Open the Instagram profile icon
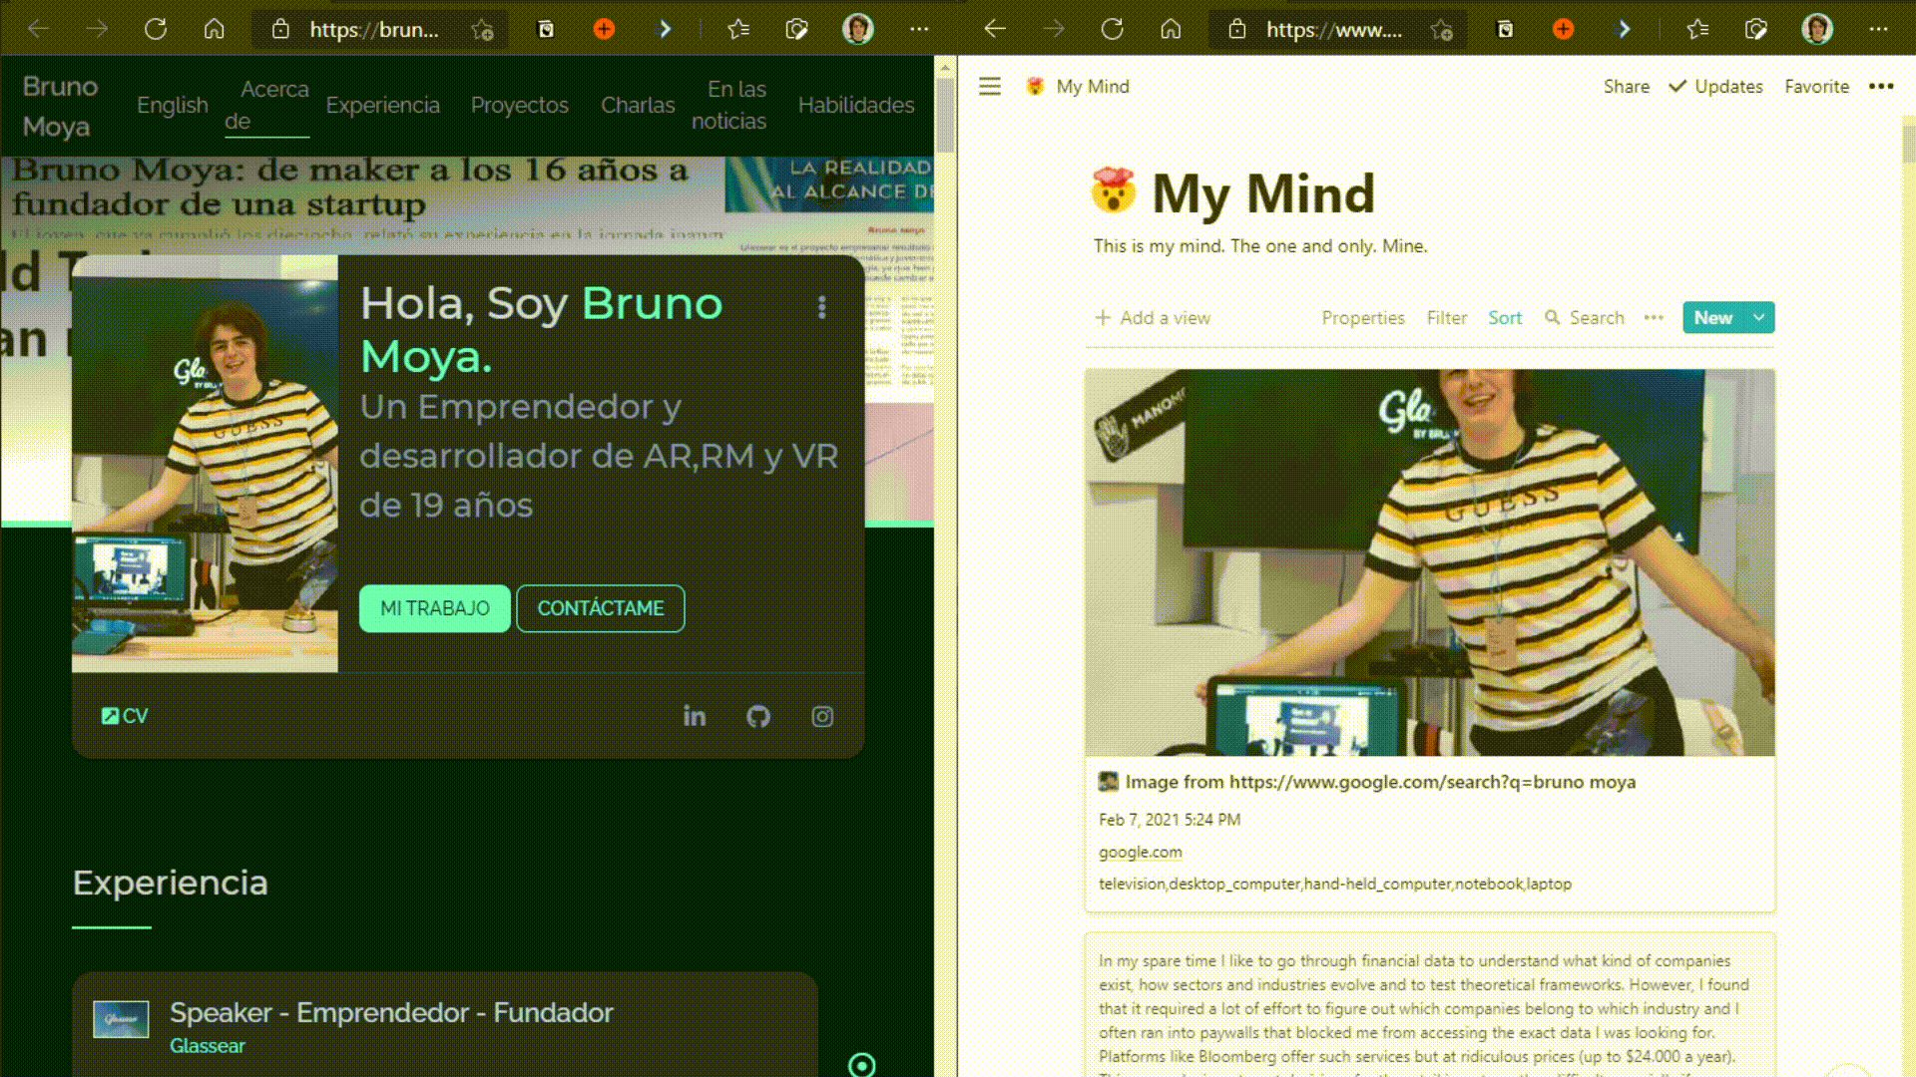 pyautogui.click(x=822, y=716)
